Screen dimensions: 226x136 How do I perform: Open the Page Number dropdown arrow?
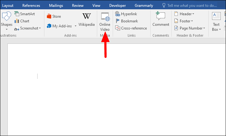tap(204, 28)
